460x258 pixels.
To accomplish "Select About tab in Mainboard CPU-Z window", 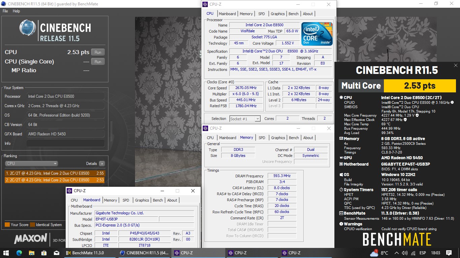I will pyautogui.click(x=172, y=200).
